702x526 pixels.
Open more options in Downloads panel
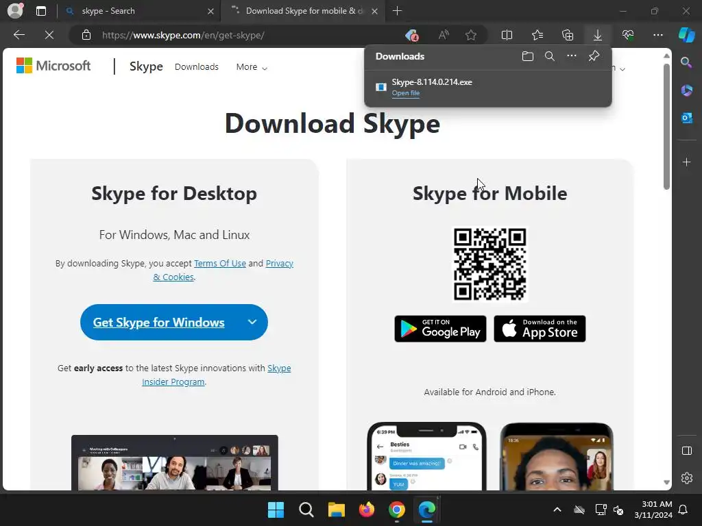[x=572, y=56]
